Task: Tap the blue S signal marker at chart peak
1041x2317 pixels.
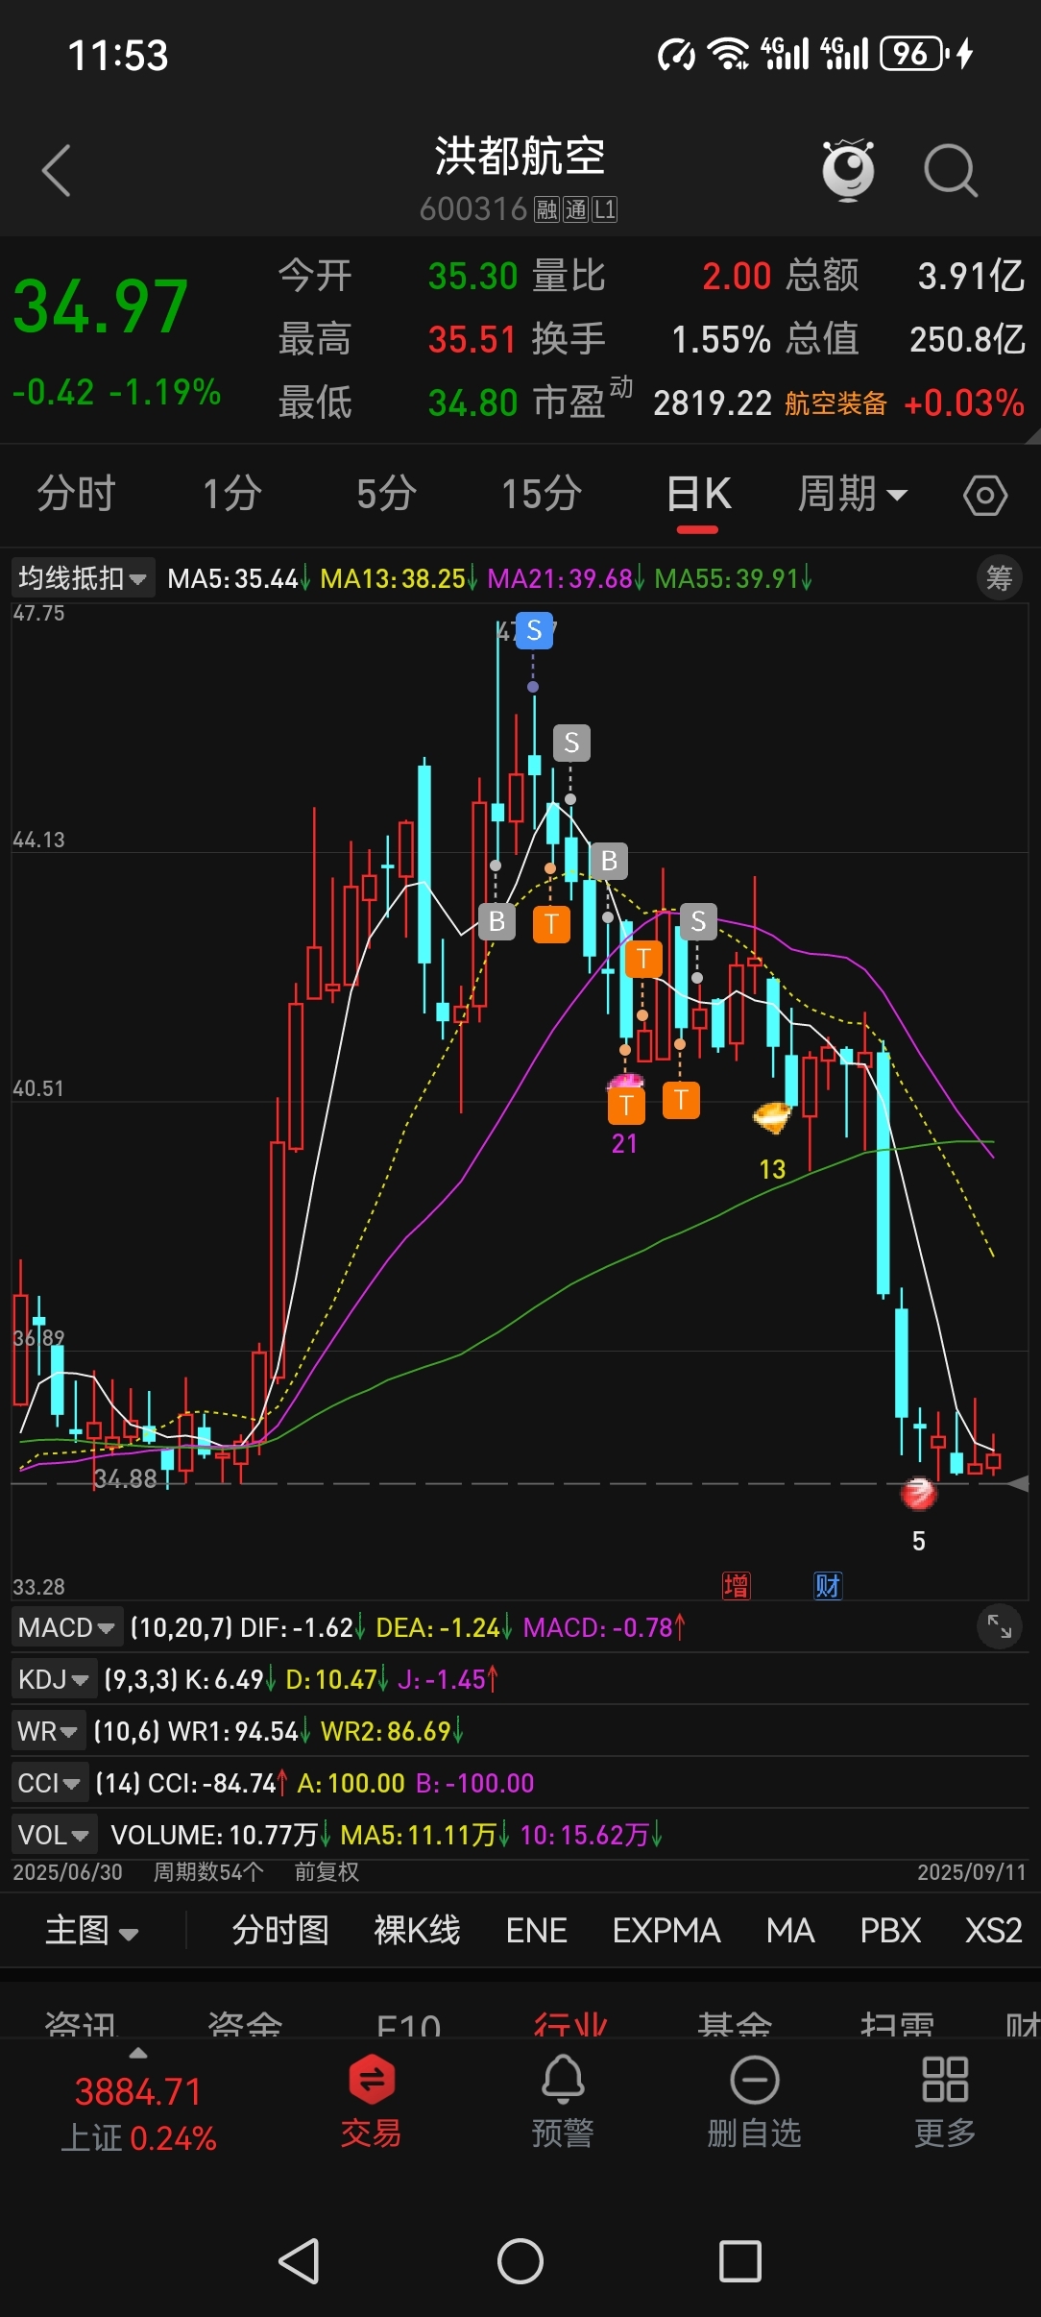Action: (x=535, y=630)
